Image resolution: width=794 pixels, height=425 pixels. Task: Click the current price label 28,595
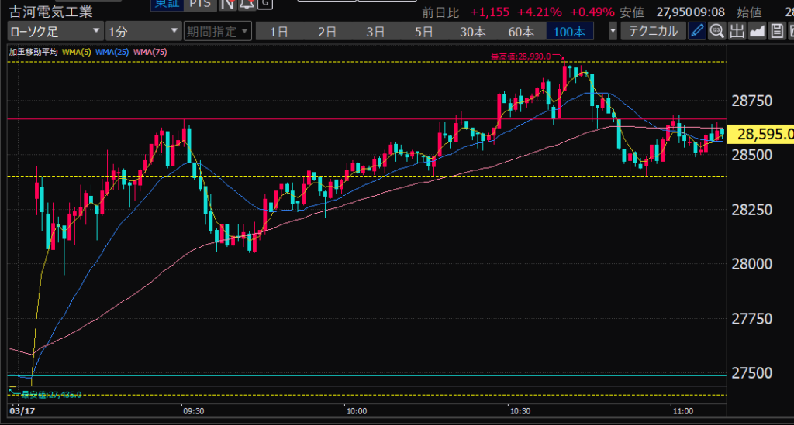[762, 135]
